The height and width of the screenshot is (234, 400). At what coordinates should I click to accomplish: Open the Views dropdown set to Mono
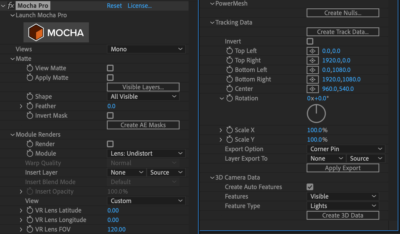[146, 49]
